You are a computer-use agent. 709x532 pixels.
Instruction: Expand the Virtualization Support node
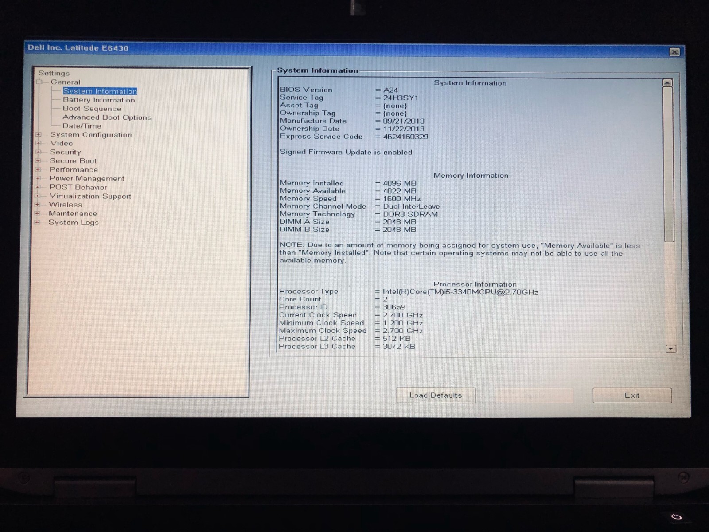38,196
